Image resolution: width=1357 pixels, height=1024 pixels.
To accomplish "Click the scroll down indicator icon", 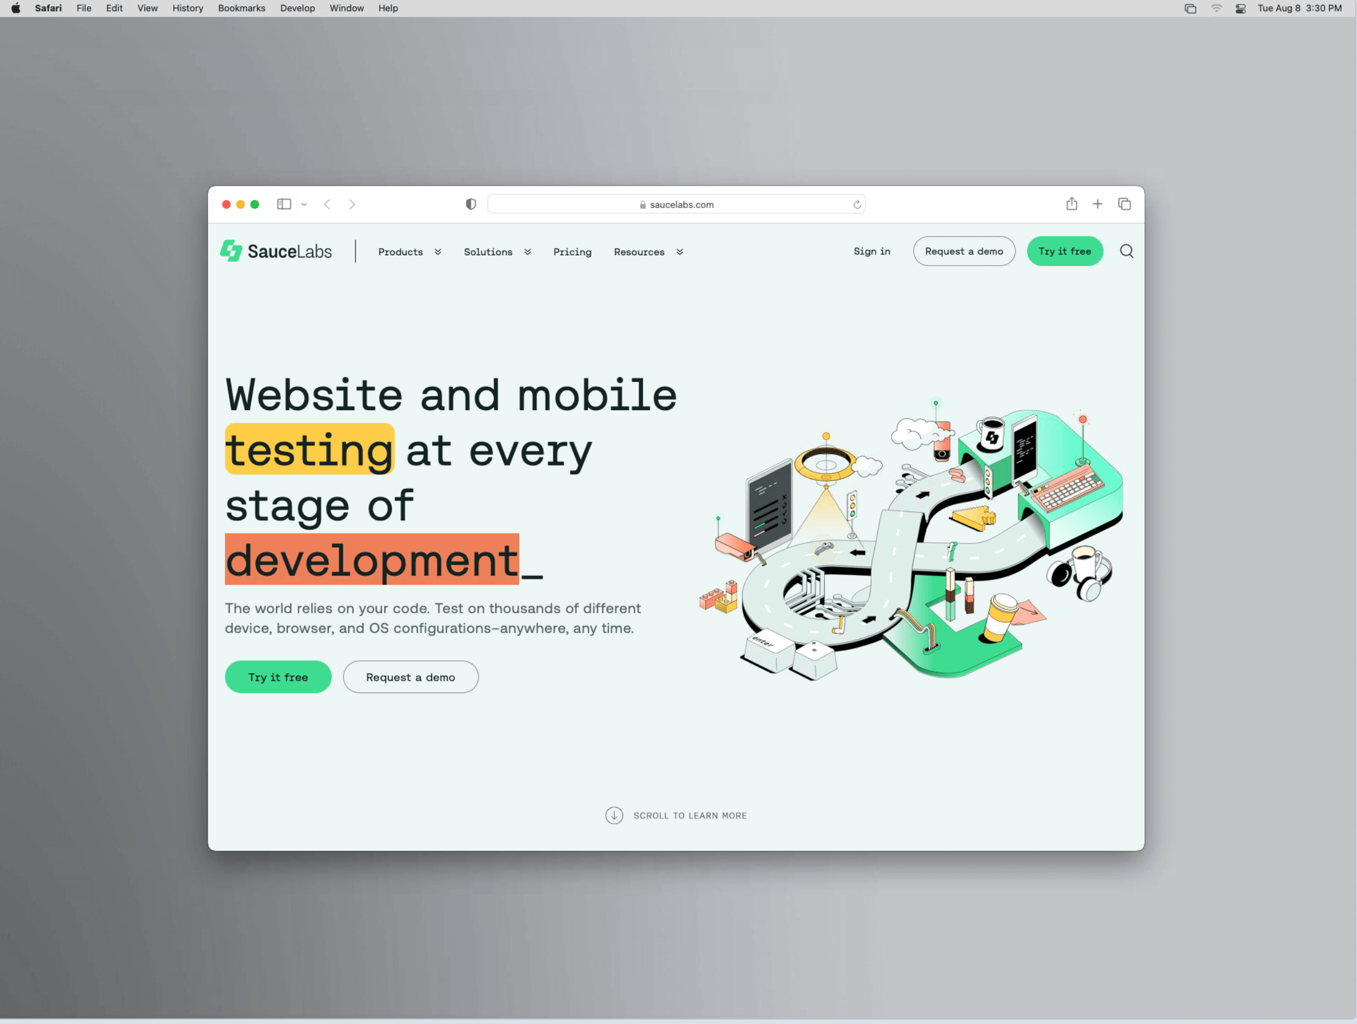I will [x=614, y=814].
